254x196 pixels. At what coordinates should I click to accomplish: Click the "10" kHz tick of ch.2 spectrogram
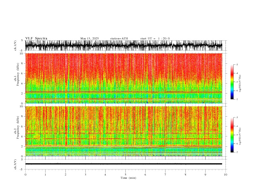tap(22, 106)
